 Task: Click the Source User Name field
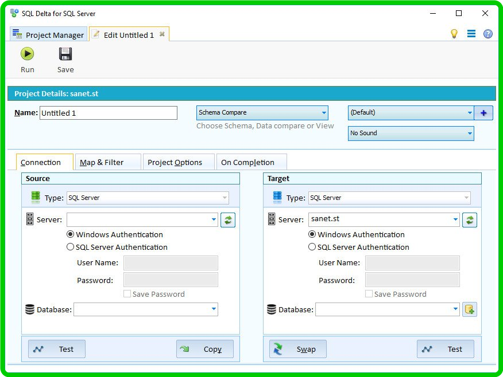pos(171,263)
